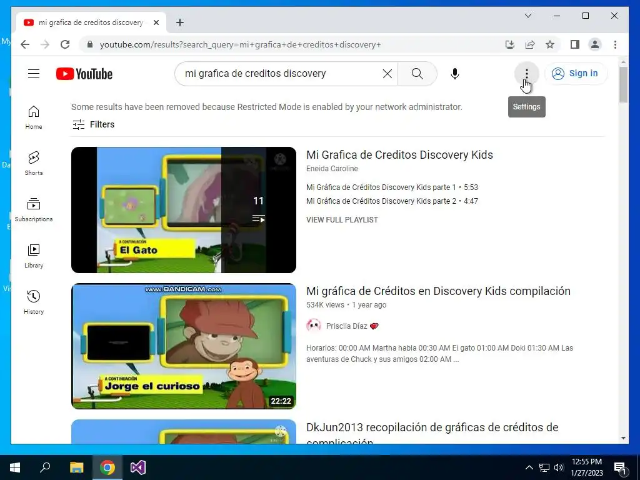
Task: Open the YouTube hamburger guide menu
Action: point(34,74)
